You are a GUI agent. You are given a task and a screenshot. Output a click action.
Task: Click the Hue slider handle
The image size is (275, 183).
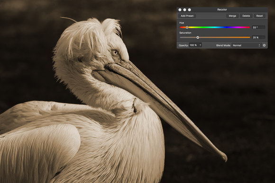tap(187, 27)
